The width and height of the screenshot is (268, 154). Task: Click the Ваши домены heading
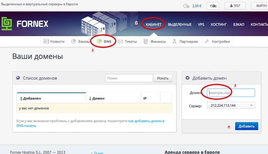[x=38, y=56]
